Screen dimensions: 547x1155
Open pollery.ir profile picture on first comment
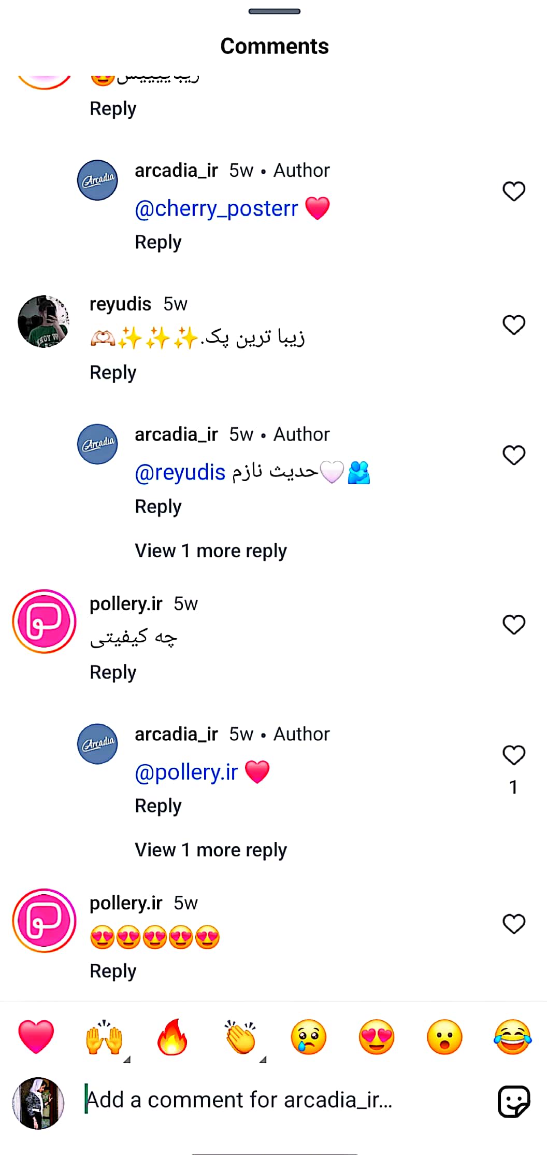pyautogui.click(x=44, y=621)
